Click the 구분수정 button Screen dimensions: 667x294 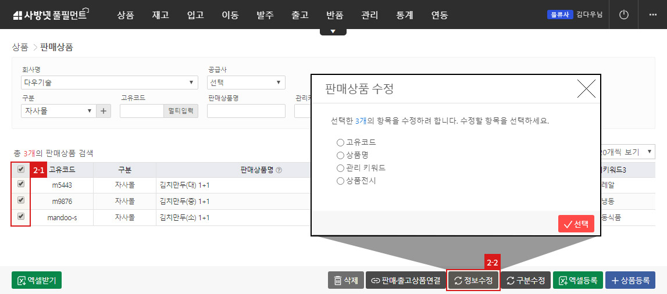[x=525, y=281]
